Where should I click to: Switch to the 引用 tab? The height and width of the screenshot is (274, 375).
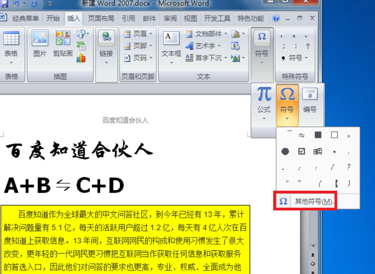pos(128,18)
